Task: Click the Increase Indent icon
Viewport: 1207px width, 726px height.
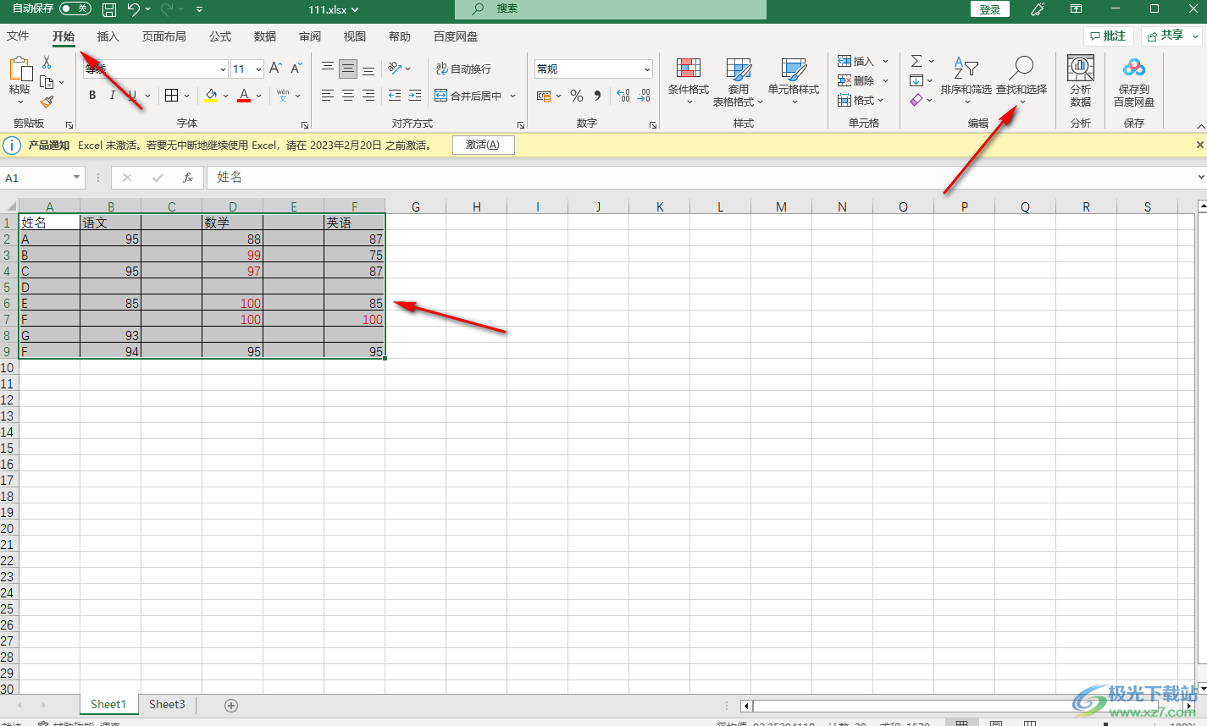Action: coord(415,96)
